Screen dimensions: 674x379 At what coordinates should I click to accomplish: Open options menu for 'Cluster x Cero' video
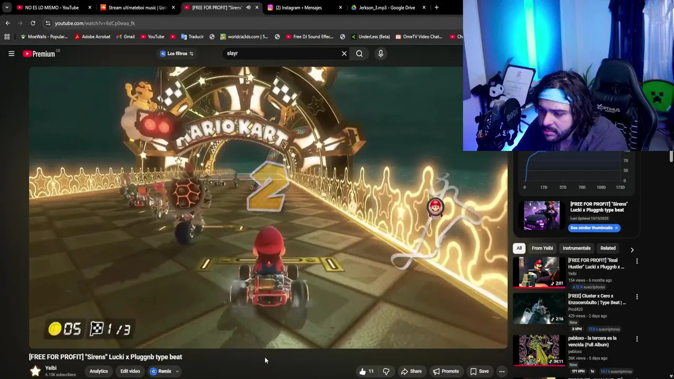click(637, 297)
